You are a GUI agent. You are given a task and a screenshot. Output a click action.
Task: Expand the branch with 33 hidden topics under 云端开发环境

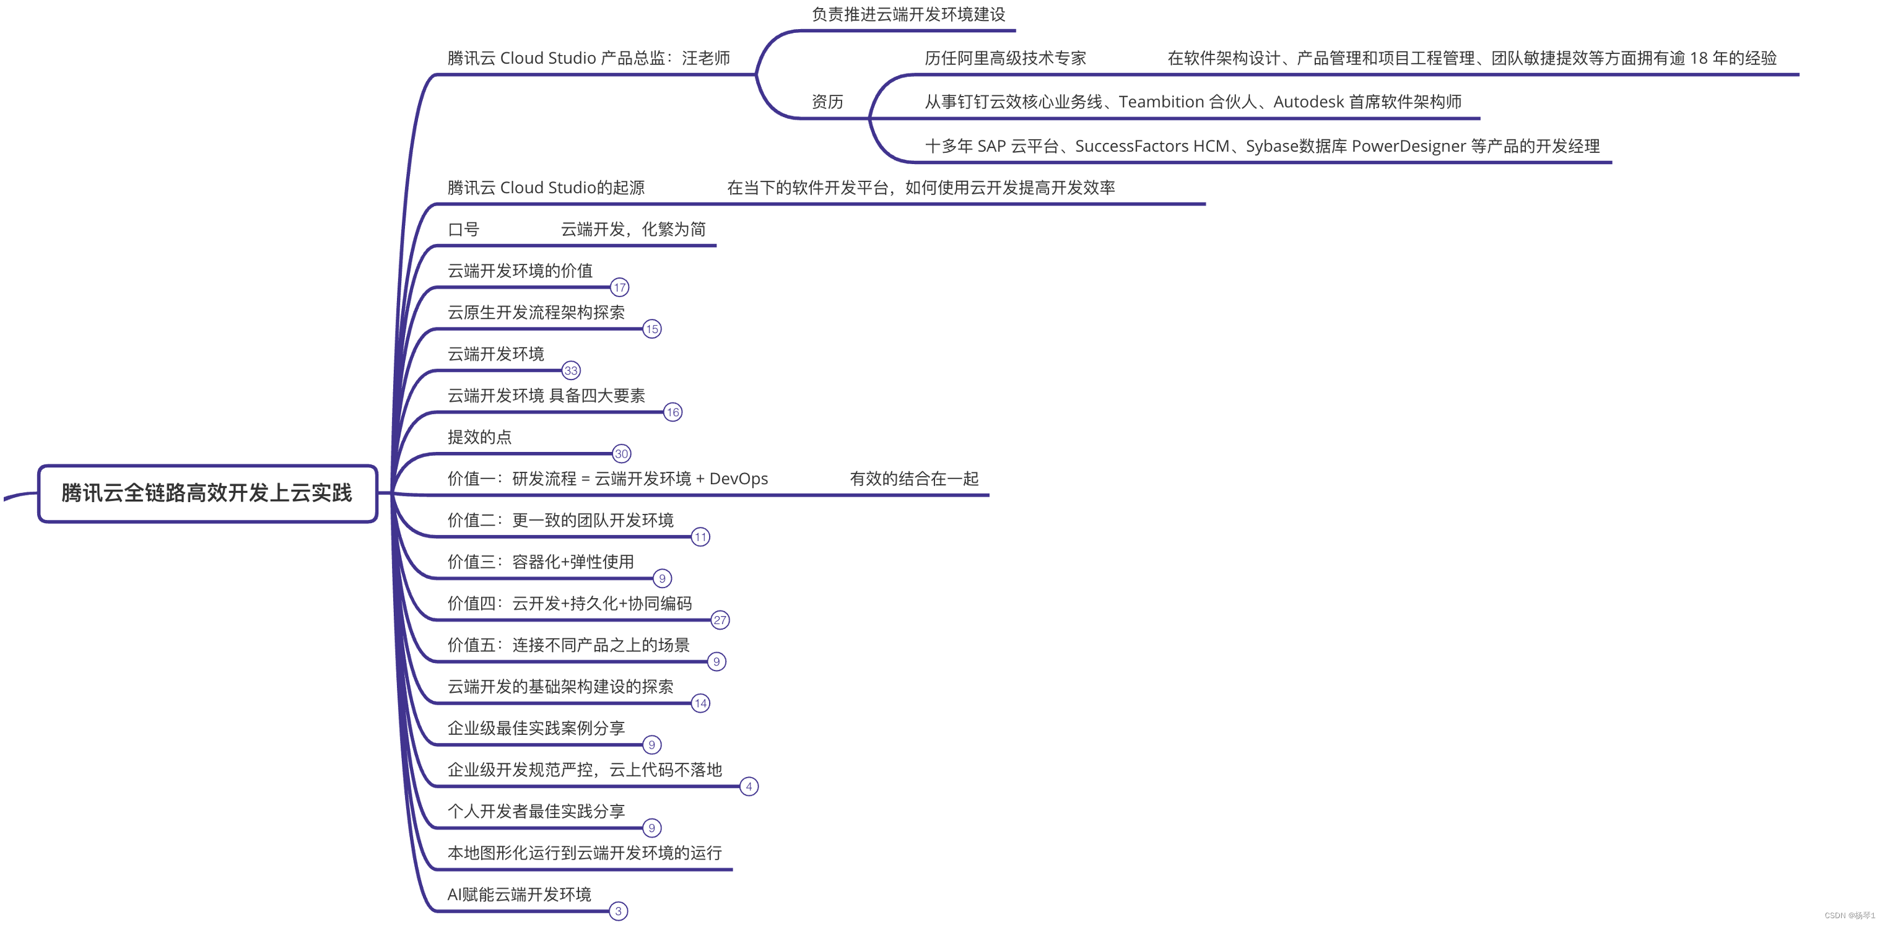tap(572, 371)
